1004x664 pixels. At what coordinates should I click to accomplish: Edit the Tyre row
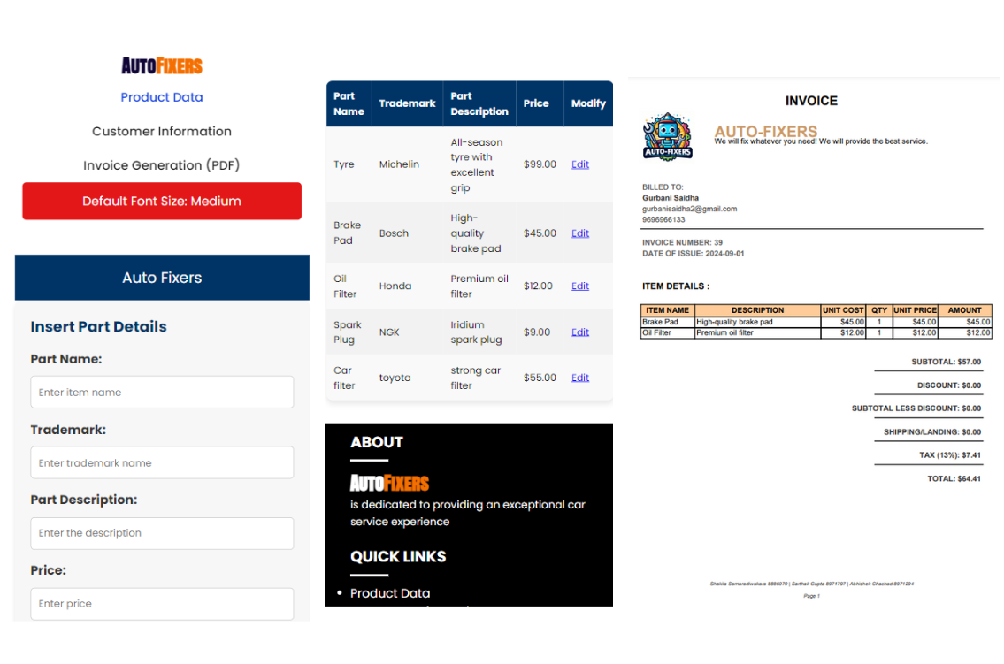(580, 164)
